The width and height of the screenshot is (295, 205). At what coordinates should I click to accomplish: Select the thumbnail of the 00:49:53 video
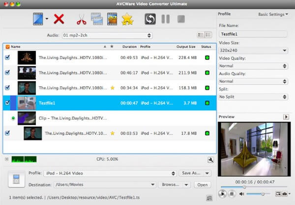pos(27,58)
